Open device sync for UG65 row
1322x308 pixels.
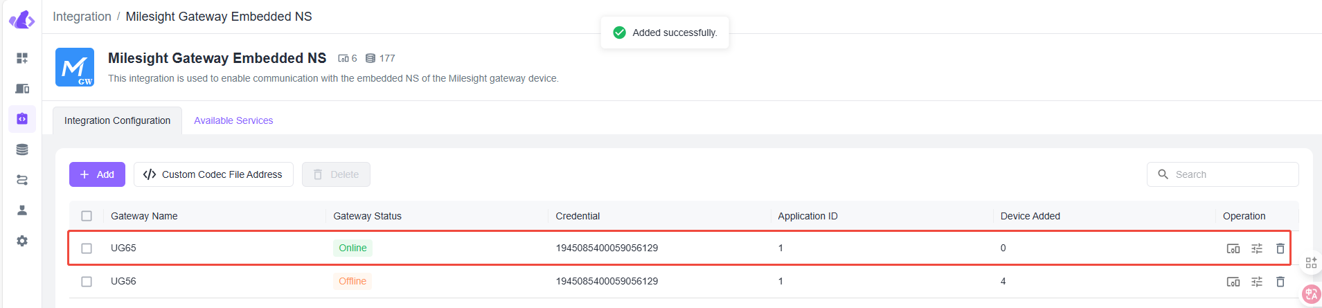(x=1233, y=248)
